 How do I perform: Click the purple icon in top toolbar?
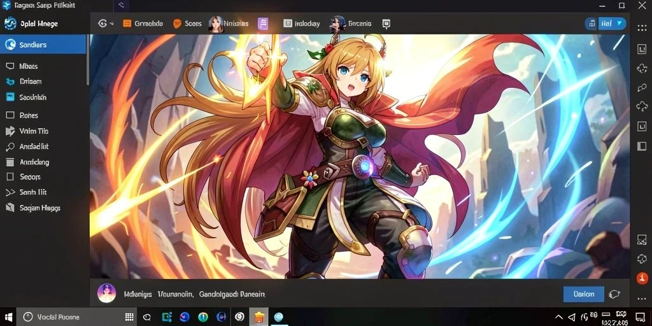263,24
